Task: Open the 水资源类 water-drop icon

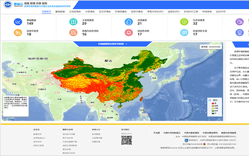Action: click(129, 22)
